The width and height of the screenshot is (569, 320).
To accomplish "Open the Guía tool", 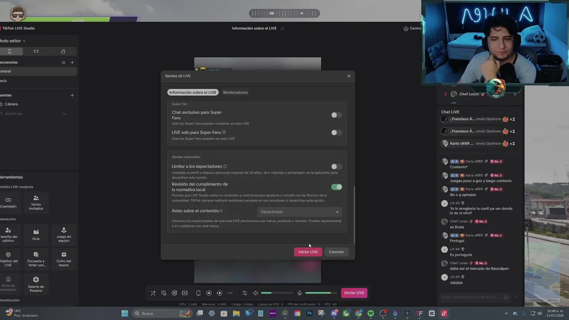I will pyautogui.click(x=36, y=234).
